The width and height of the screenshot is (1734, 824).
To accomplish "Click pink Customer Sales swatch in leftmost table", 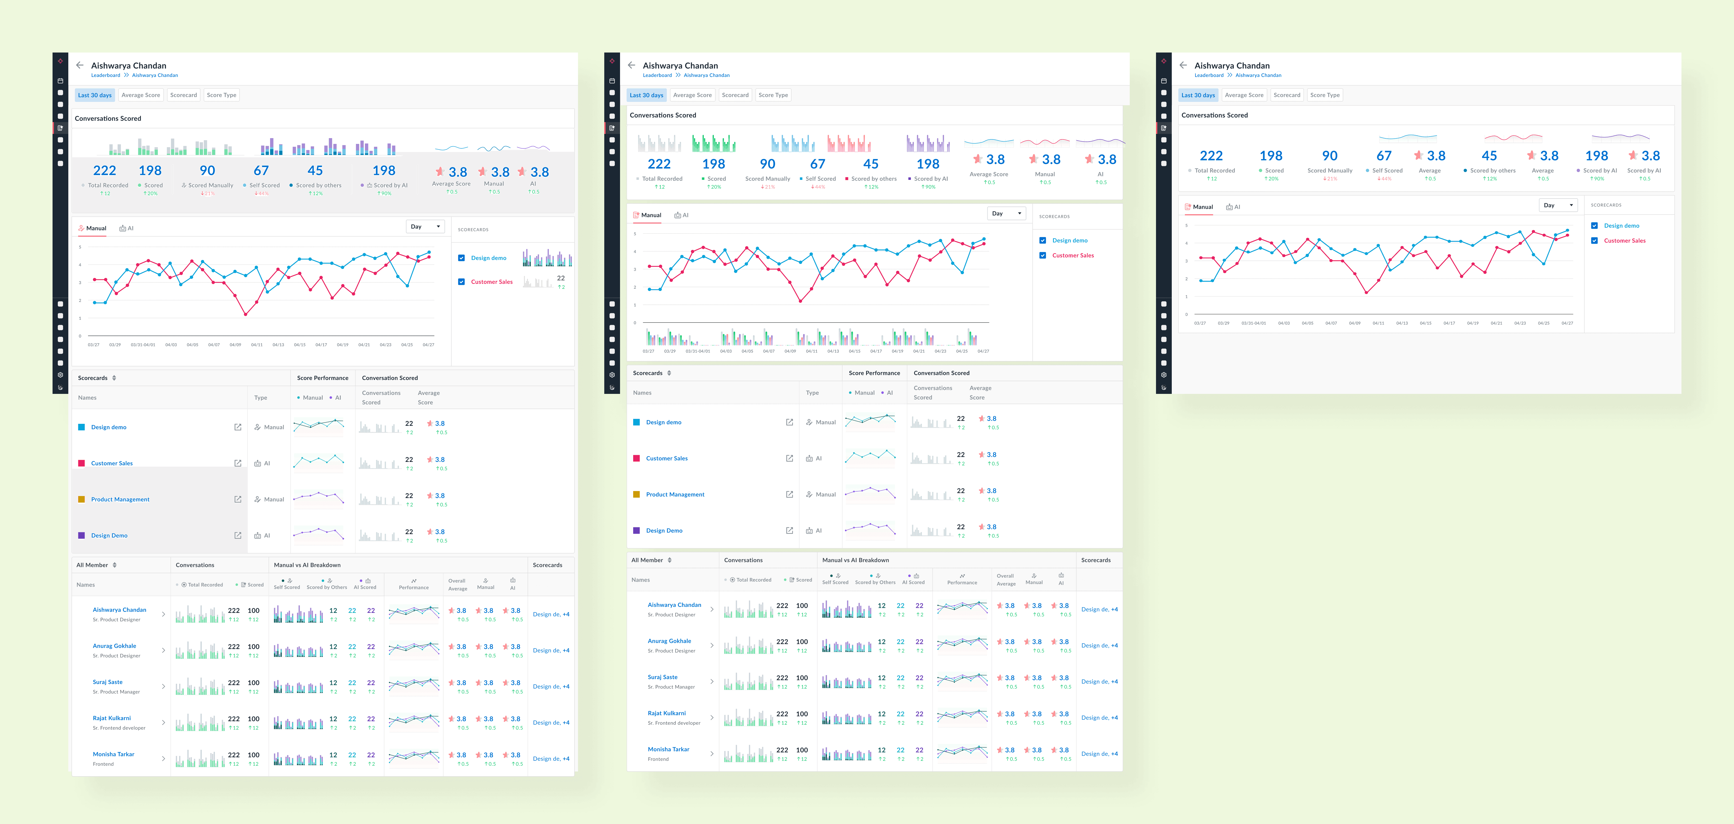I will [81, 463].
